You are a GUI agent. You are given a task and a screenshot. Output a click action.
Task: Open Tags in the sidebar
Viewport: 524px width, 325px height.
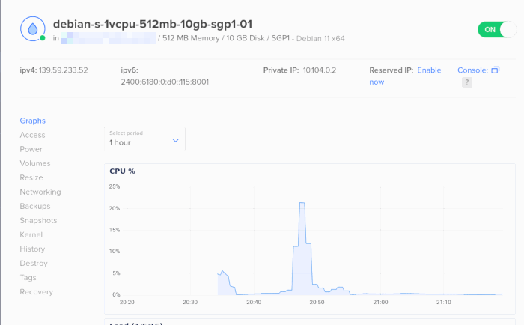[28, 278]
